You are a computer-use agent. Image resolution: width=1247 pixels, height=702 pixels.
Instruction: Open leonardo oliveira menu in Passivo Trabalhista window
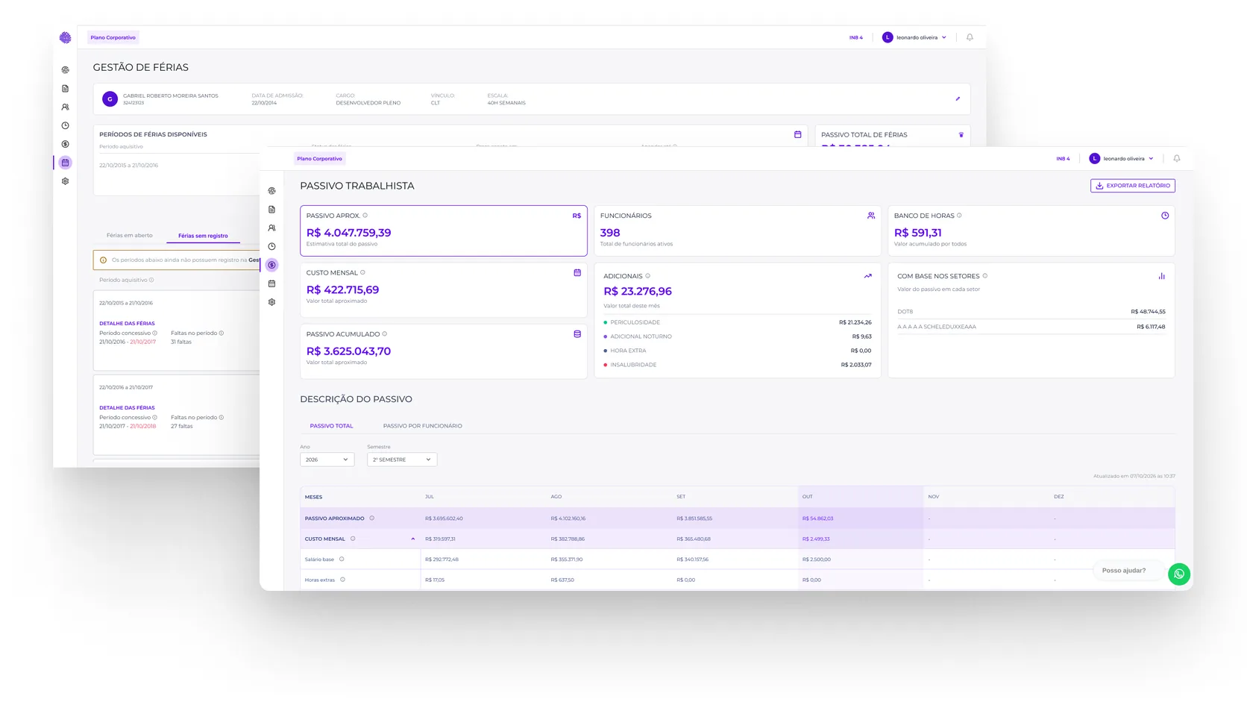click(x=1122, y=158)
